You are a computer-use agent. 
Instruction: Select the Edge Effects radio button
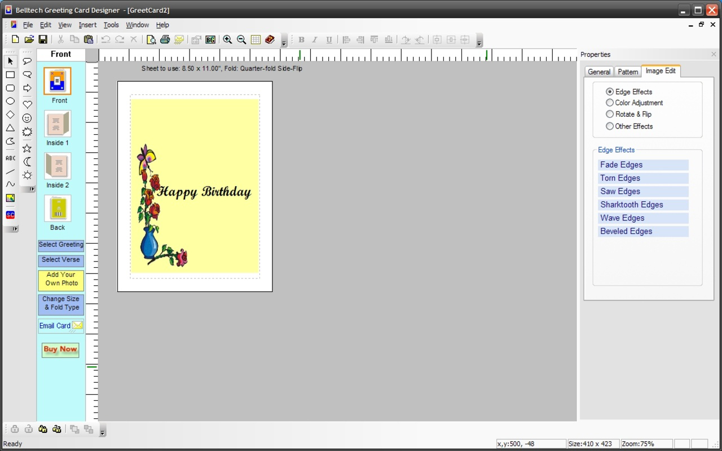[x=610, y=91]
